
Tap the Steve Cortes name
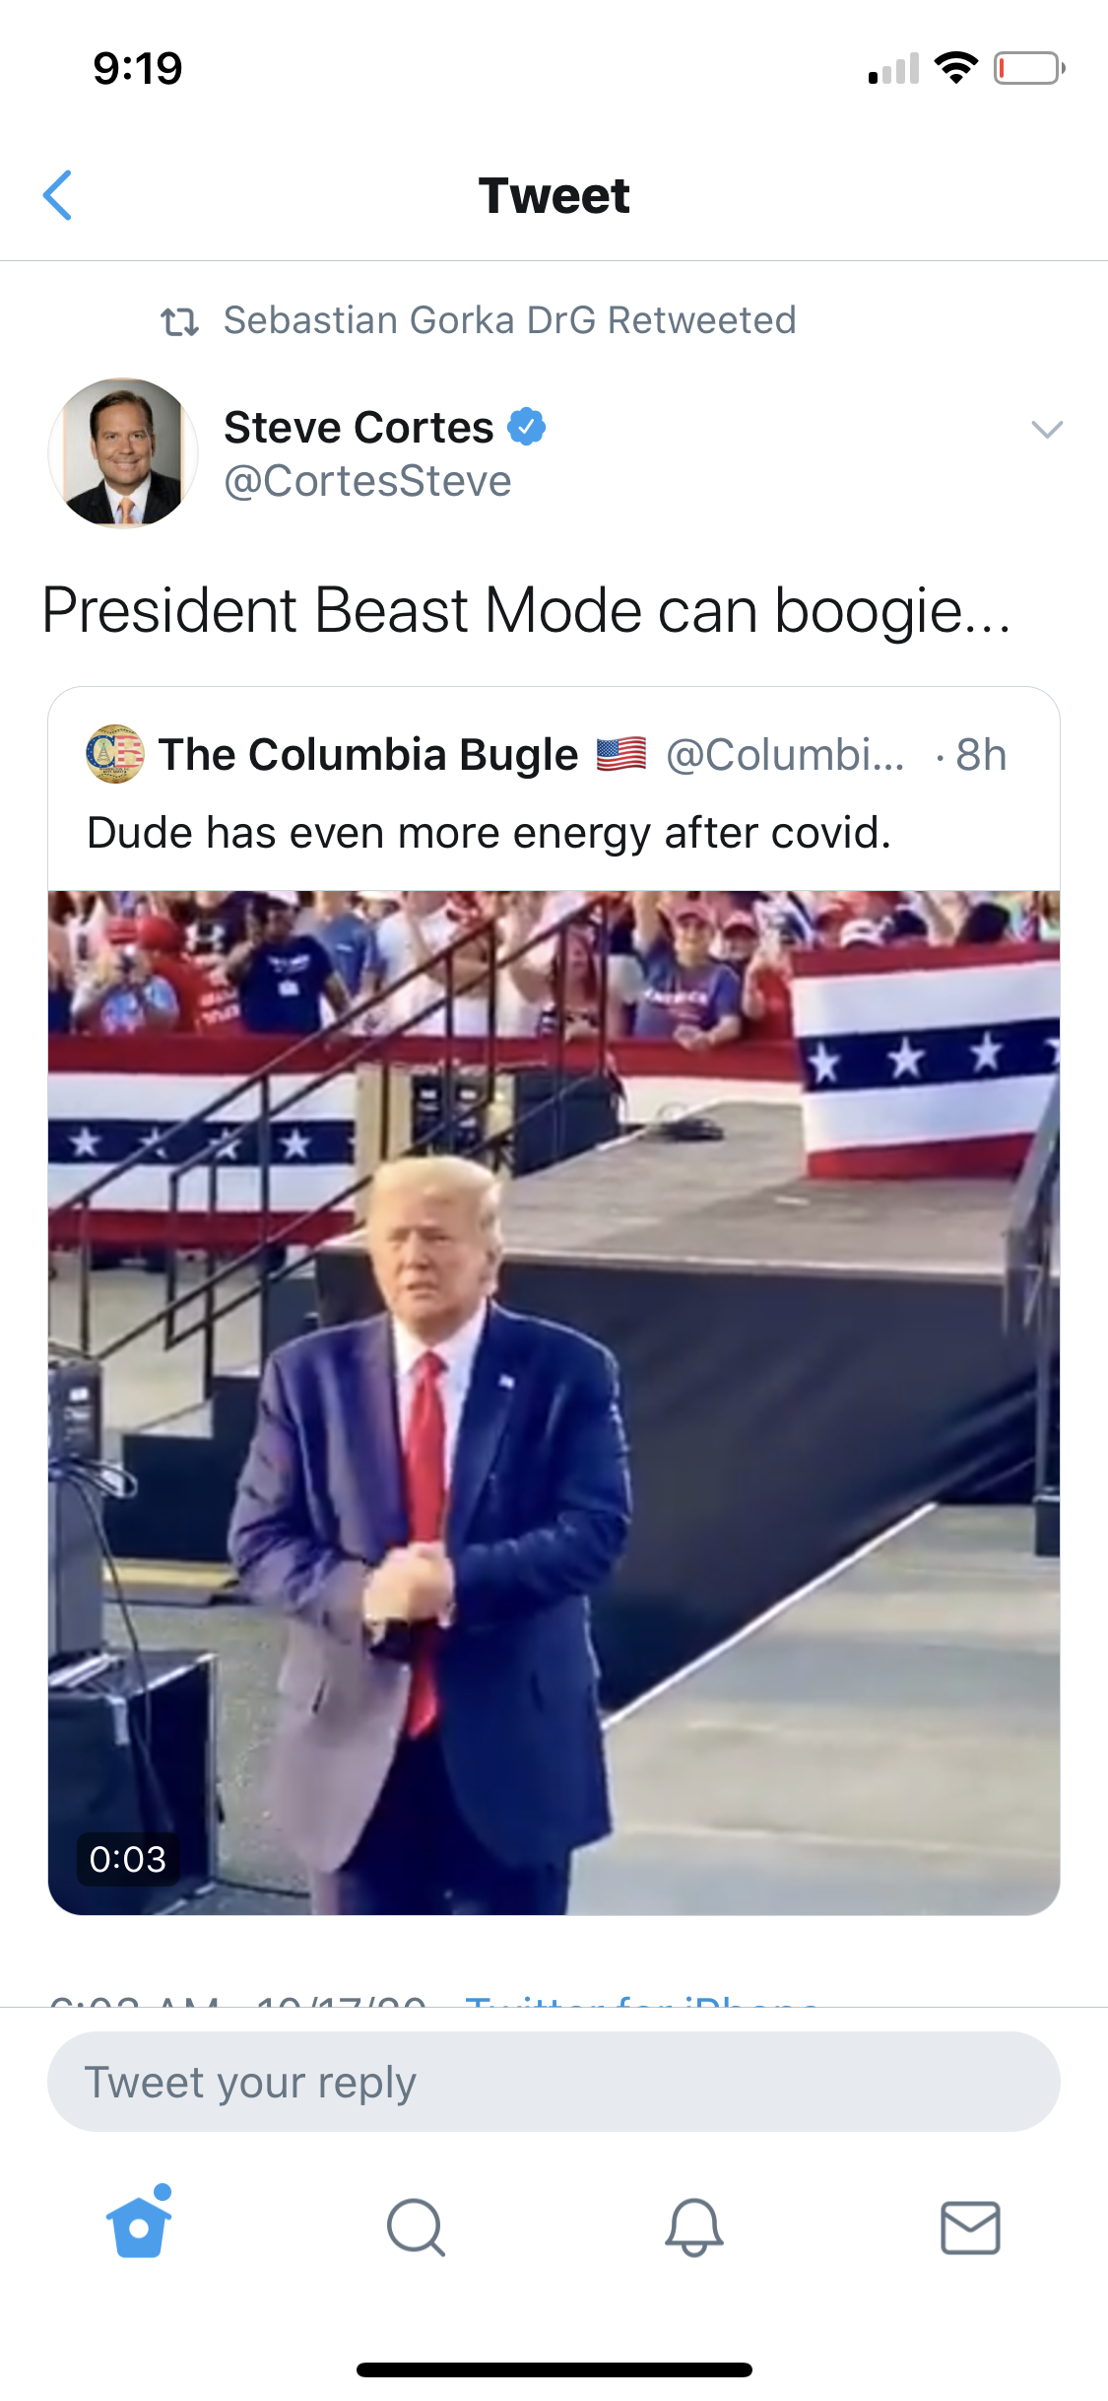click(x=358, y=427)
